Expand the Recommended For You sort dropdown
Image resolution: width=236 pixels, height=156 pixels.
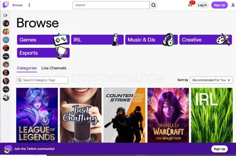[211, 80]
